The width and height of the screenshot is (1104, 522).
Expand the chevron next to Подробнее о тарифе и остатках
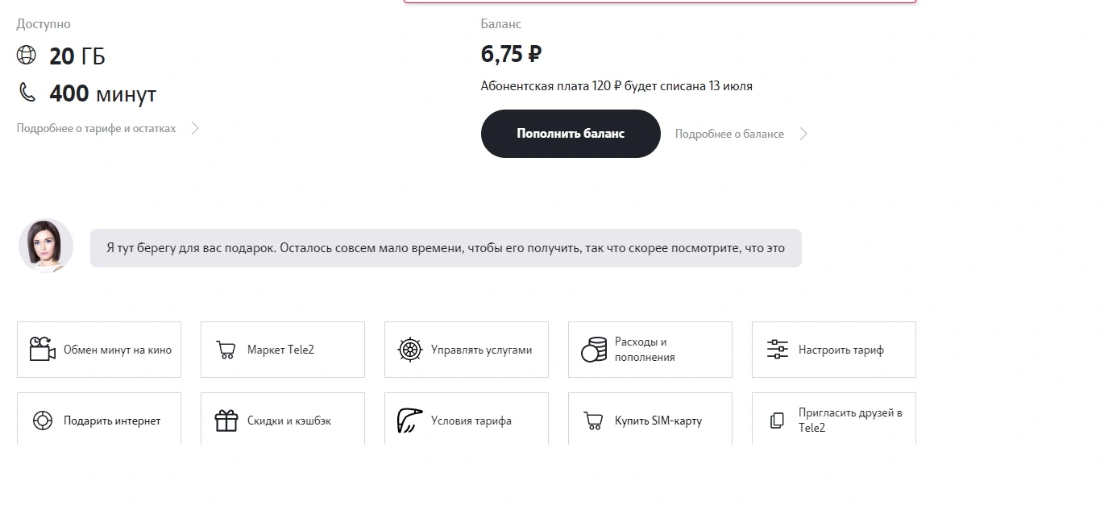[195, 128]
